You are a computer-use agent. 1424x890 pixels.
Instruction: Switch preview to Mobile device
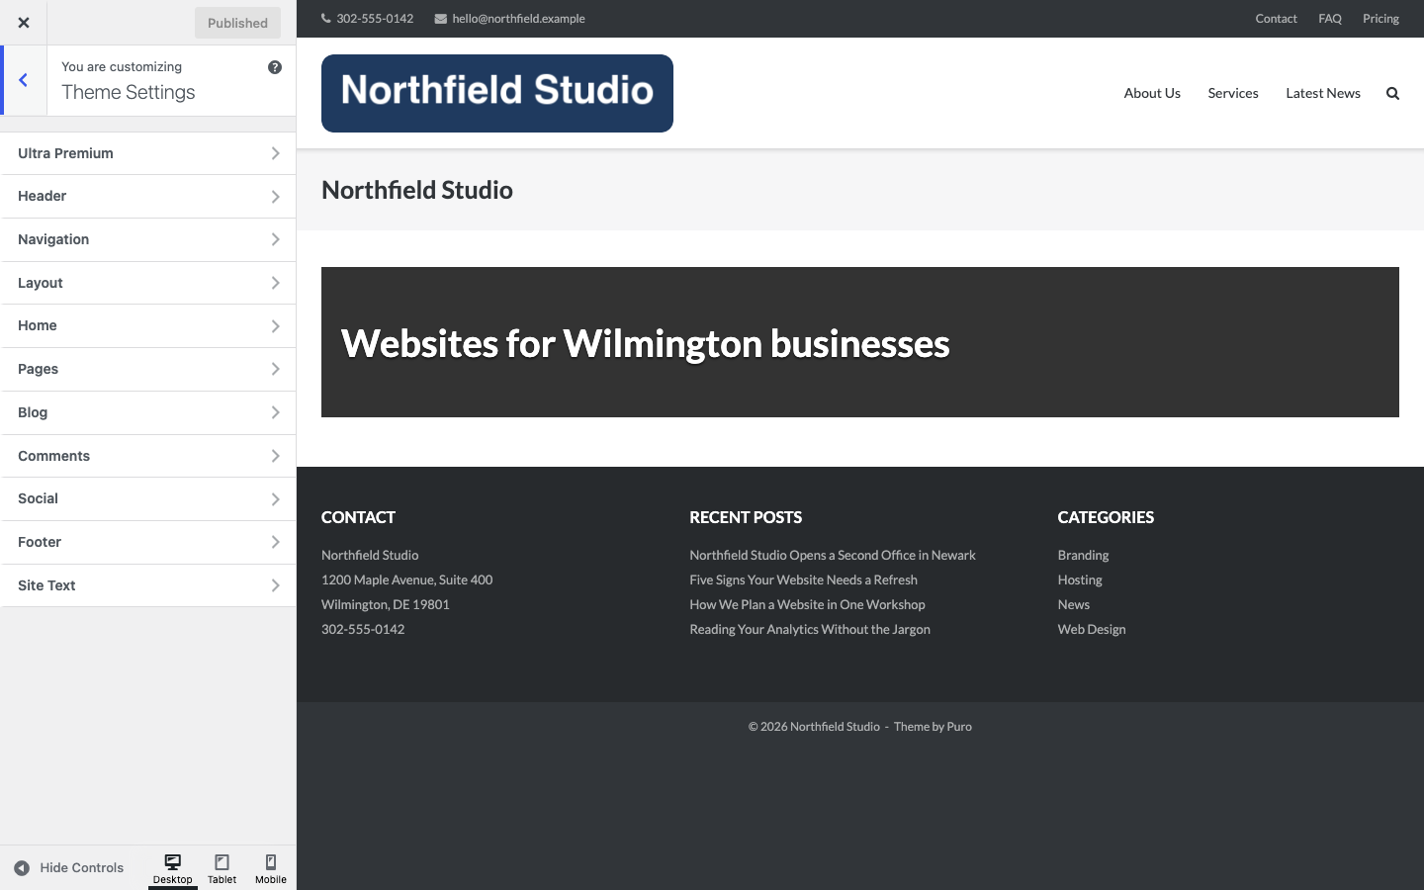coord(271,868)
